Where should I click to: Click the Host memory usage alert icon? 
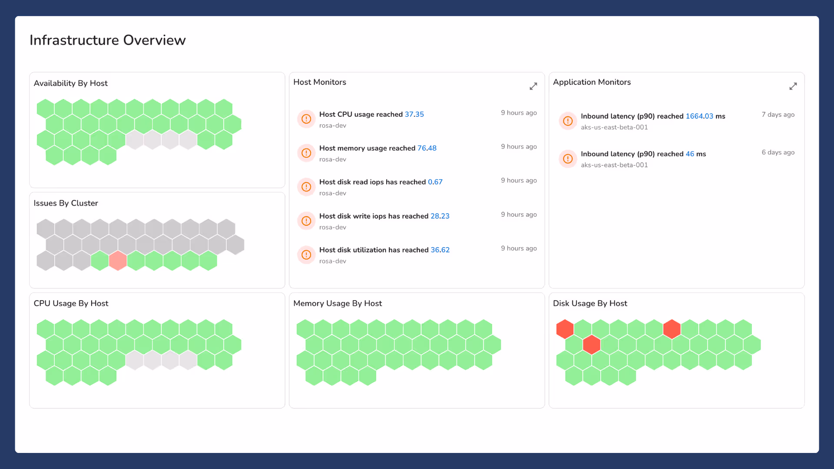pyautogui.click(x=306, y=153)
